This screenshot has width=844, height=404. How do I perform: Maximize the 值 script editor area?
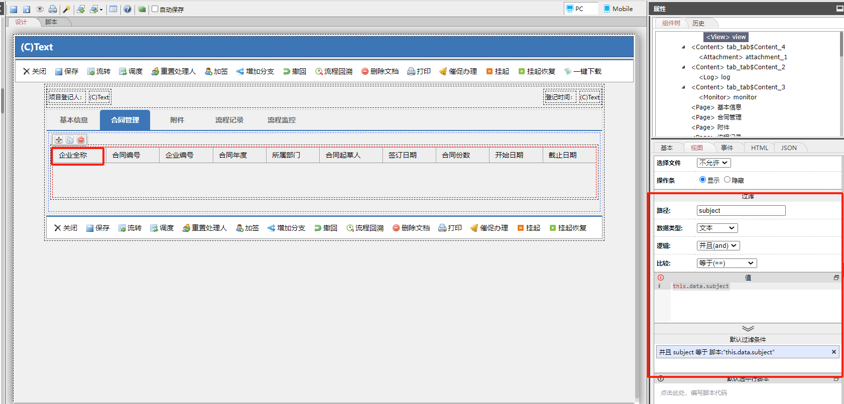(x=836, y=278)
